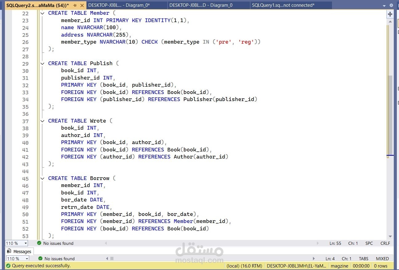The width and height of the screenshot is (399, 270).
Task: Collapse the CREATE TABLE Wrote block
Action: click(x=42, y=121)
